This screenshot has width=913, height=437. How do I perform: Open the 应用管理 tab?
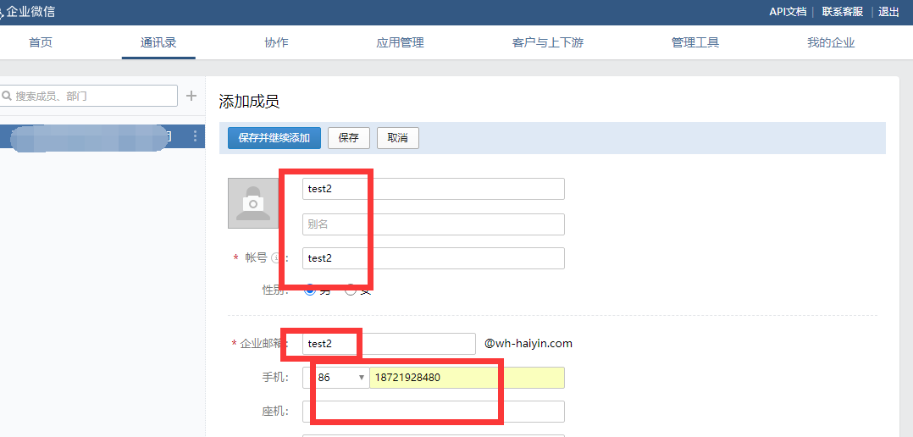[x=400, y=42]
